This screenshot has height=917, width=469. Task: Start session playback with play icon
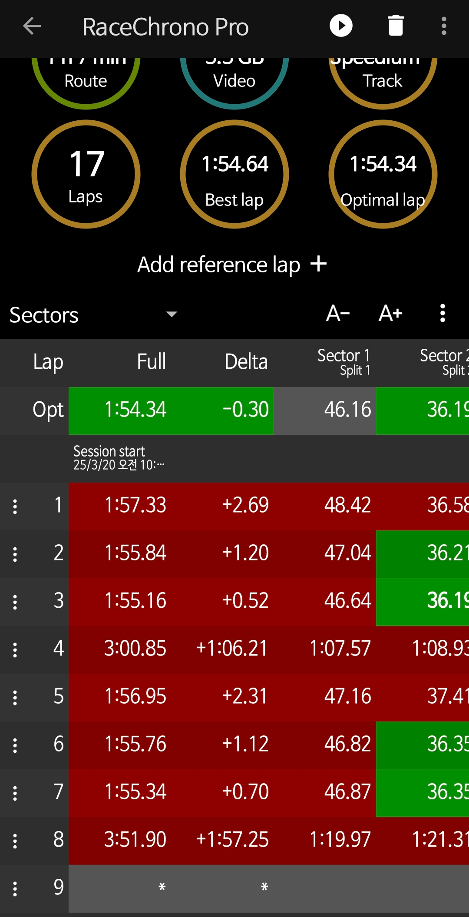point(341,26)
